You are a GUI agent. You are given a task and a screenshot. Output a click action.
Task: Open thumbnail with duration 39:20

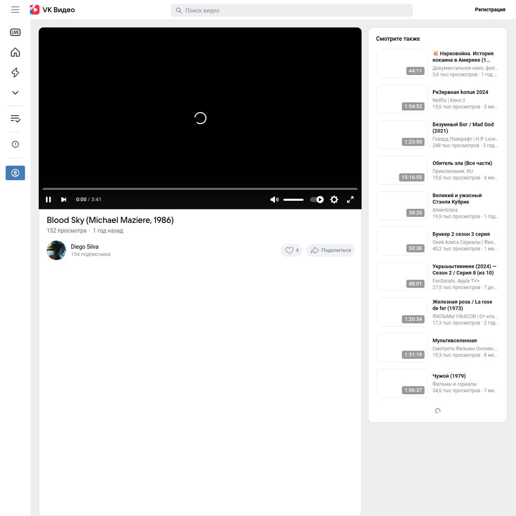tap(402, 206)
